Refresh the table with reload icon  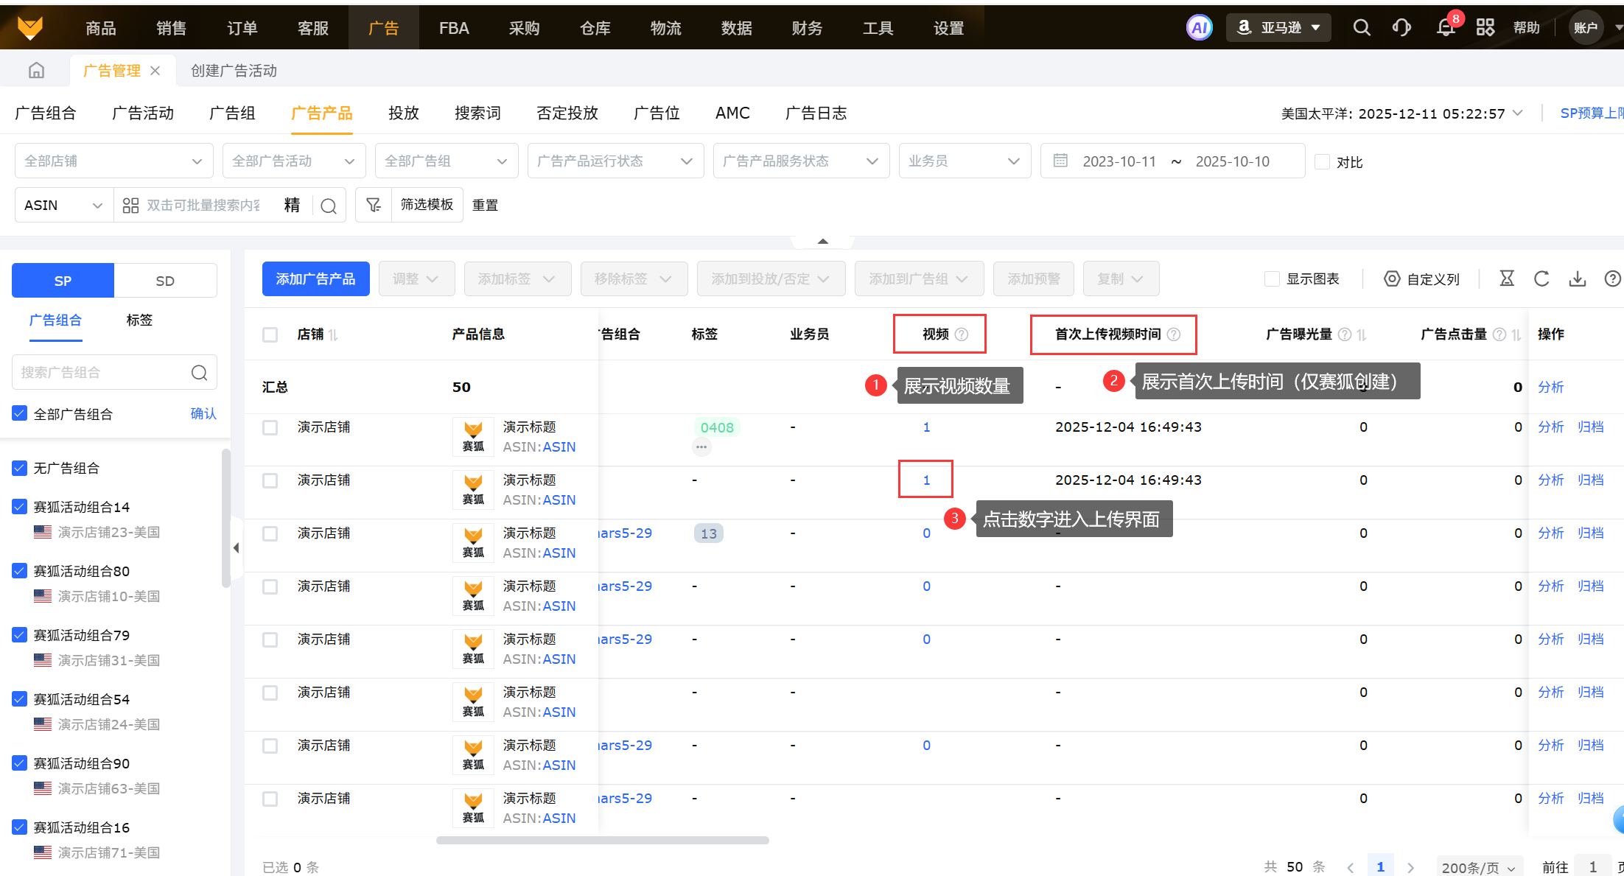click(1541, 279)
